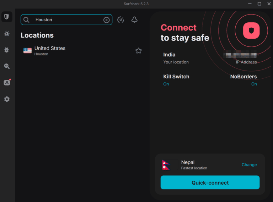Click the Change link for fastest location
This screenshot has width=273, height=202.
pos(249,165)
